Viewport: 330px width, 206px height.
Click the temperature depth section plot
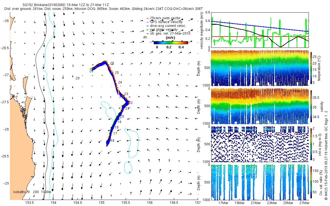click(x=260, y=68)
